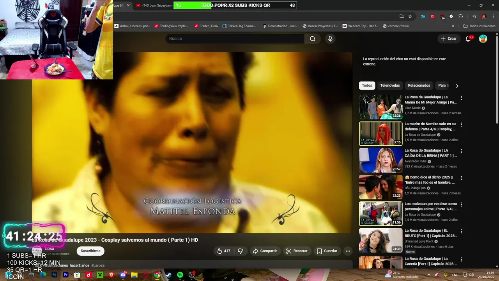Screen dimensions: 499x281
Task: Open thumbnail of La Mamá De Mi Mejor Amigo
Action: [380, 107]
